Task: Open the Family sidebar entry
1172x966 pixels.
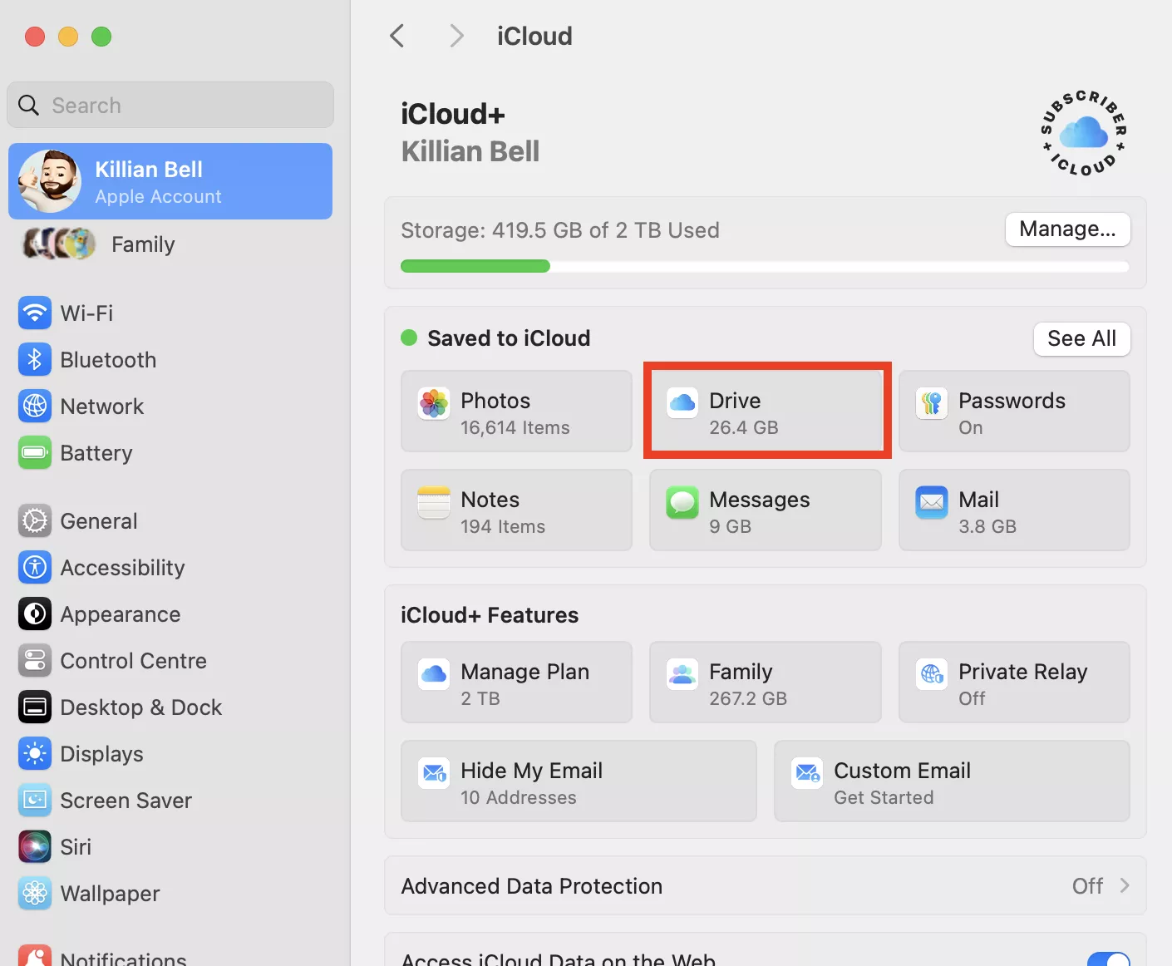Action: 143,244
